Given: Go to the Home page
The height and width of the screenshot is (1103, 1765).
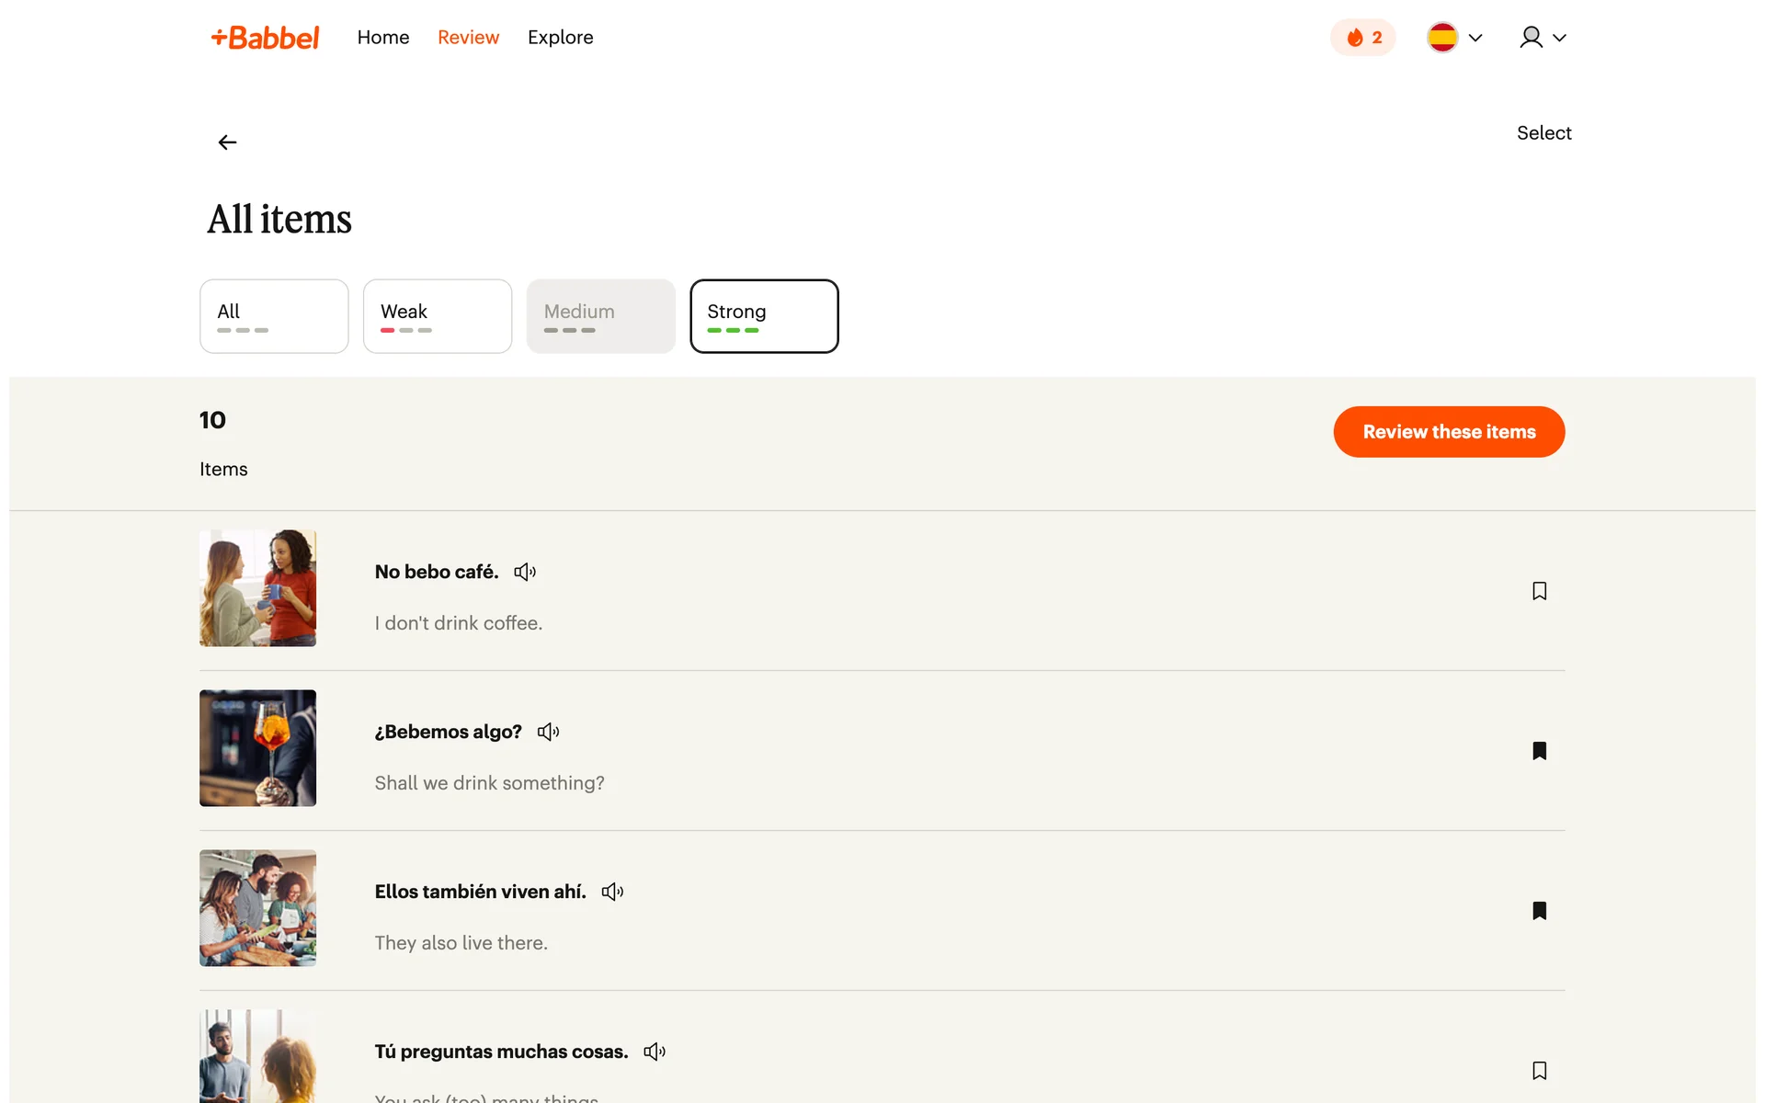Looking at the screenshot, I should coord(382,38).
